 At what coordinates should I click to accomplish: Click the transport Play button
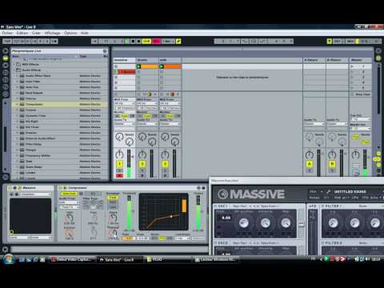127,41
